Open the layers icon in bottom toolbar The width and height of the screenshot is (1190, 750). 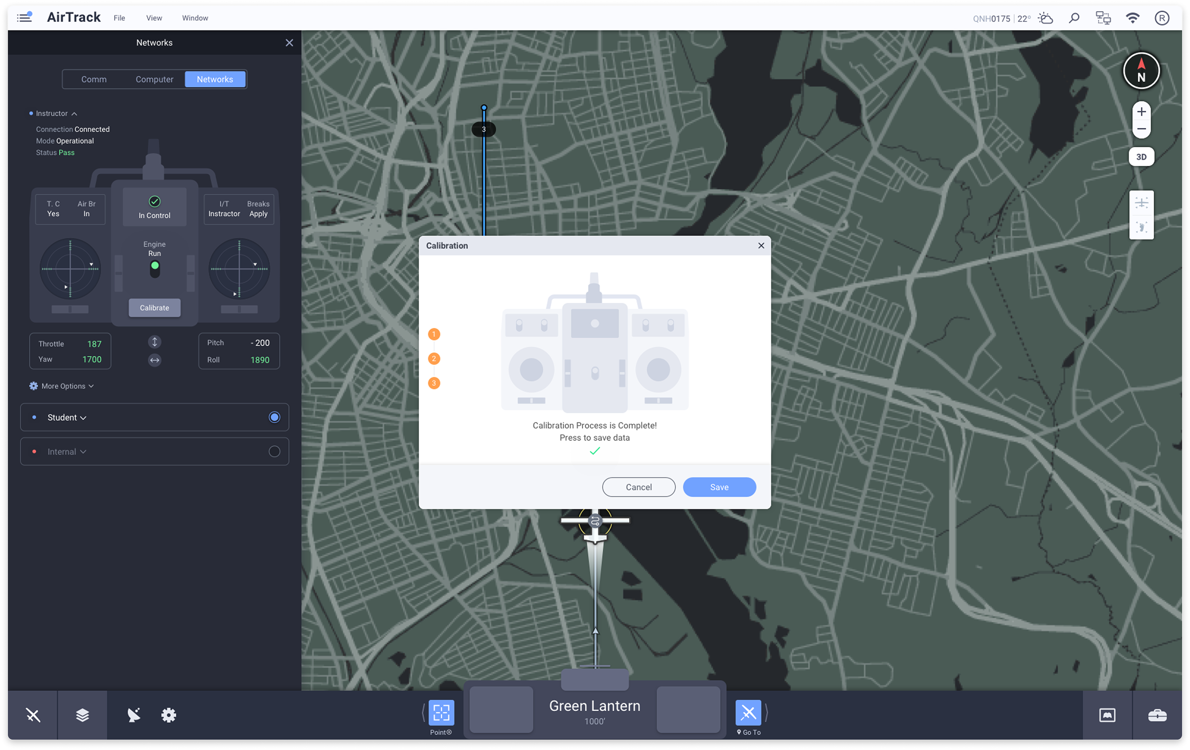coord(82,715)
